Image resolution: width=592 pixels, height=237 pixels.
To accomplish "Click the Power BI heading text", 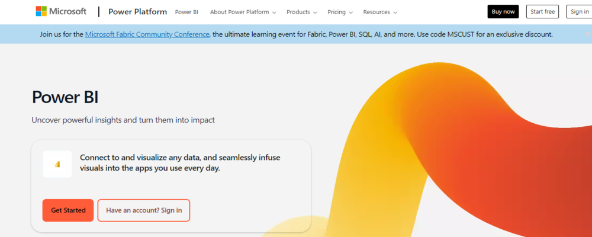I will (65, 97).
